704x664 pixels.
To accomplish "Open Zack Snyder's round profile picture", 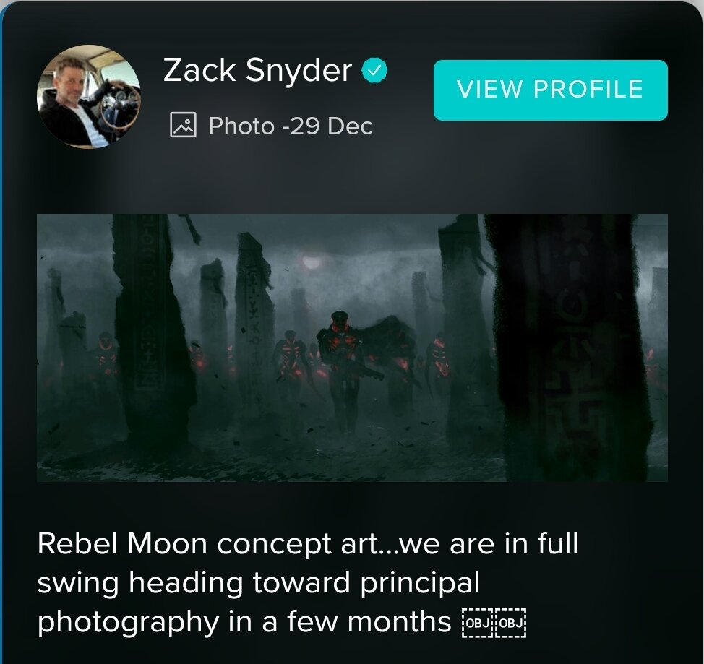I will [x=88, y=97].
